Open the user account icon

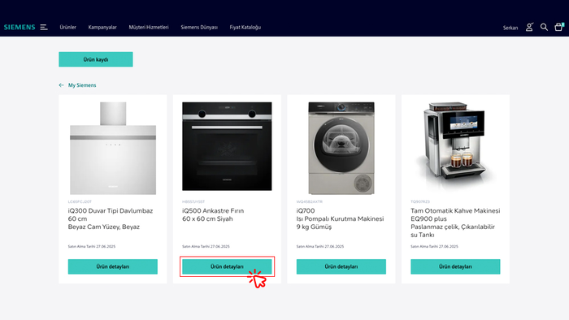[x=529, y=27]
